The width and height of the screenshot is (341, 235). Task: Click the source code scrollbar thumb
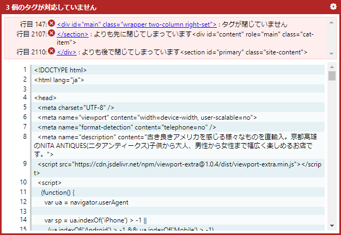click(332, 76)
